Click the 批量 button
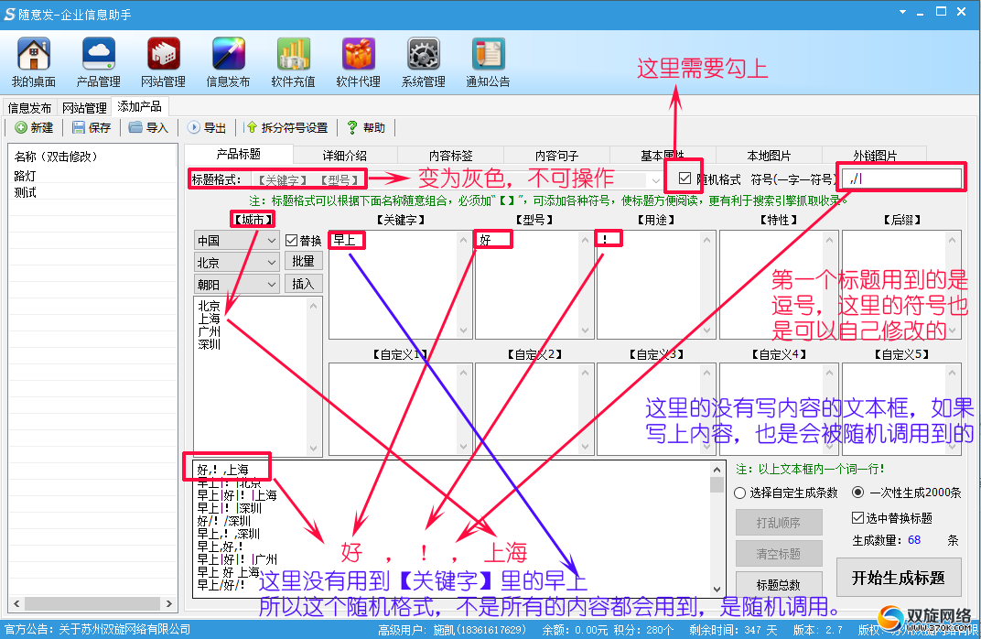Image resolution: width=981 pixels, height=639 pixels. tap(304, 261)
